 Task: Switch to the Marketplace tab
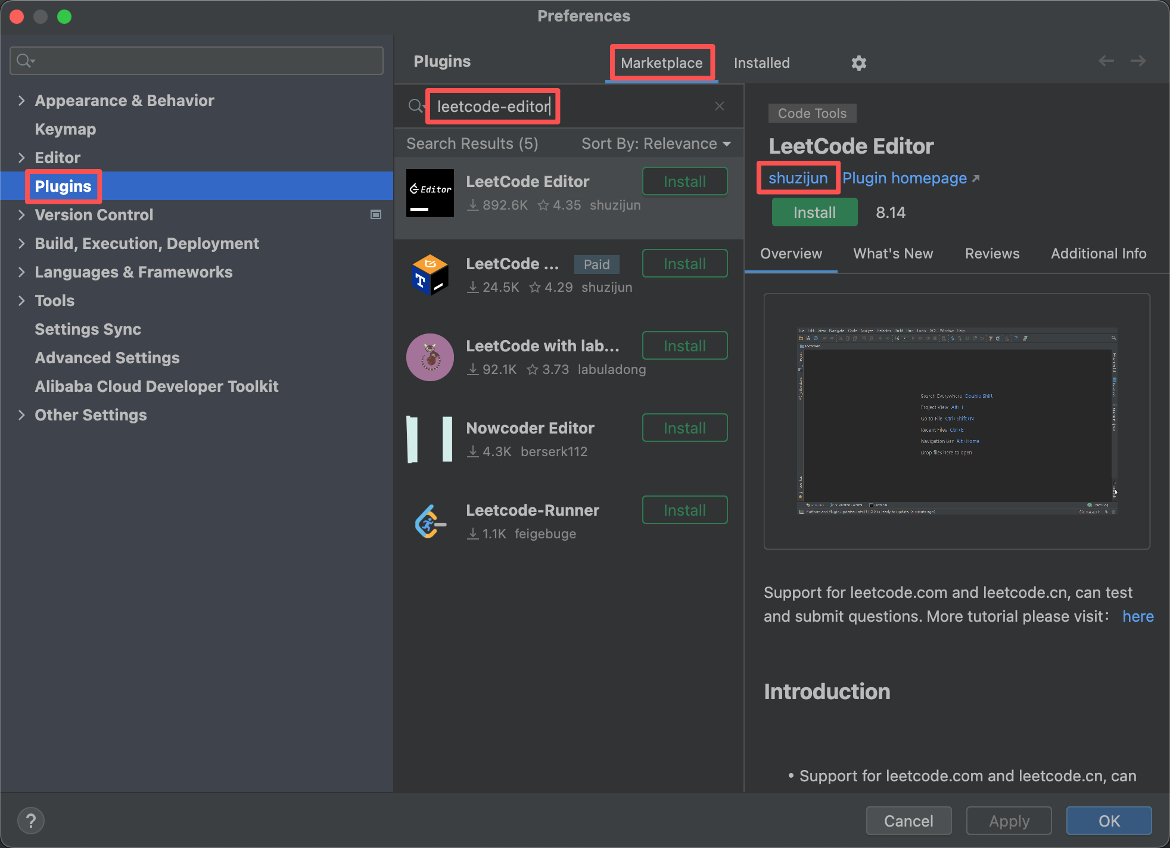tap(661, 63)
